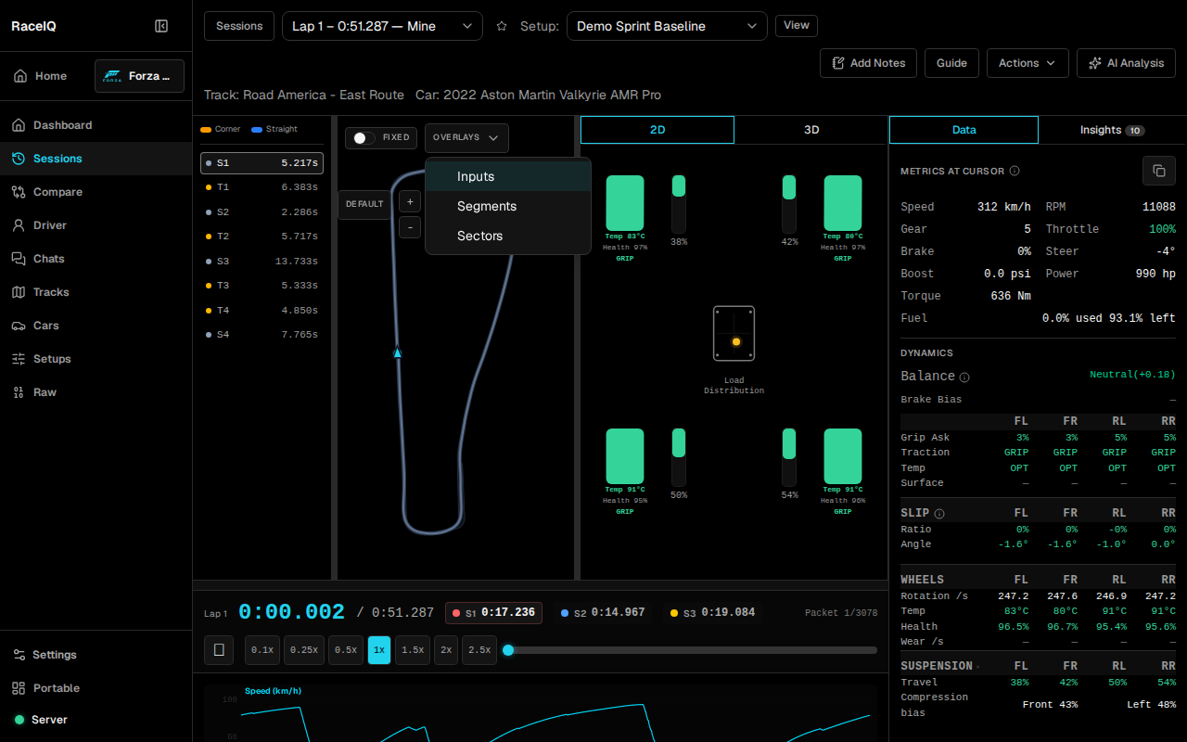Collapse the sidebar with the panel icon

161,26
